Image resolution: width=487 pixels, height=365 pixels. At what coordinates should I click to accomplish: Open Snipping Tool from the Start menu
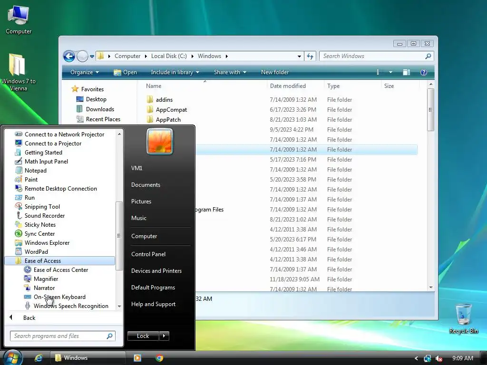pyautogui.click(x=42, y=207)
